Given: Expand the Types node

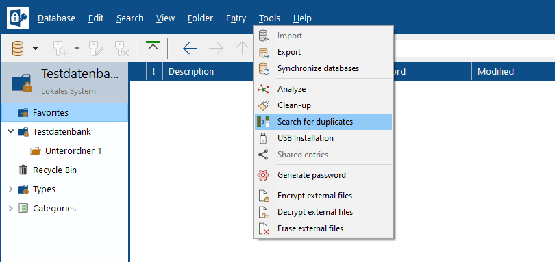Looking at the screenshot, I should (10, 189).
